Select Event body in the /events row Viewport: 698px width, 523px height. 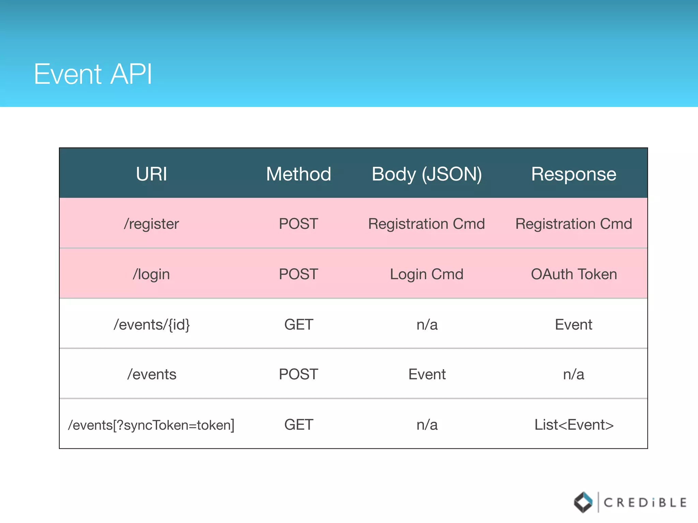tap(427, 374)
